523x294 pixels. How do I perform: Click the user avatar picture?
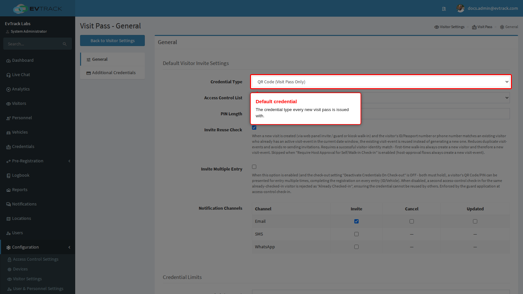461,8
